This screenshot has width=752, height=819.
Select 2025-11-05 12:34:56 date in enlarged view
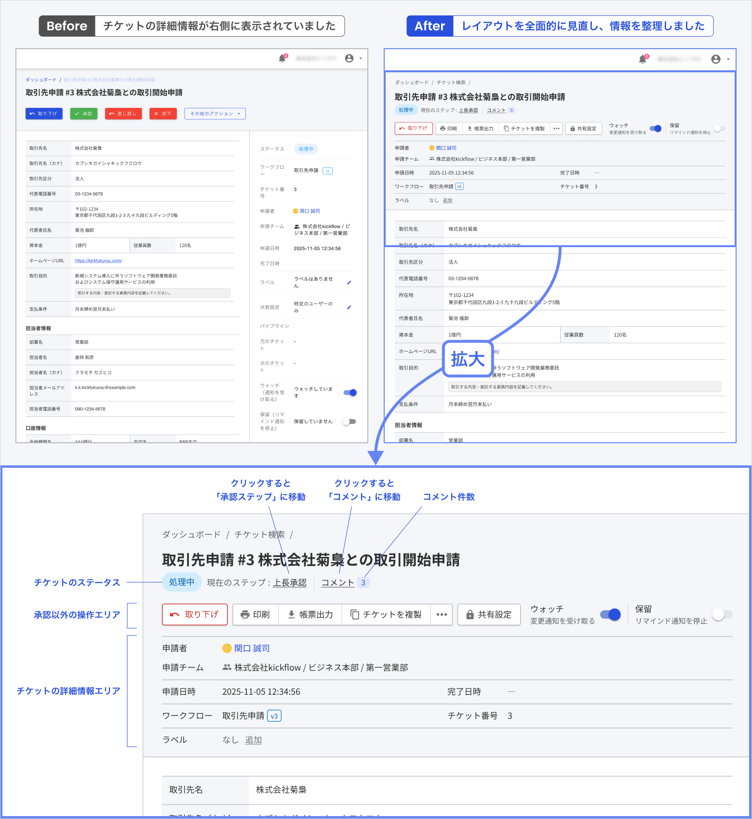click(x=261, y=692)
